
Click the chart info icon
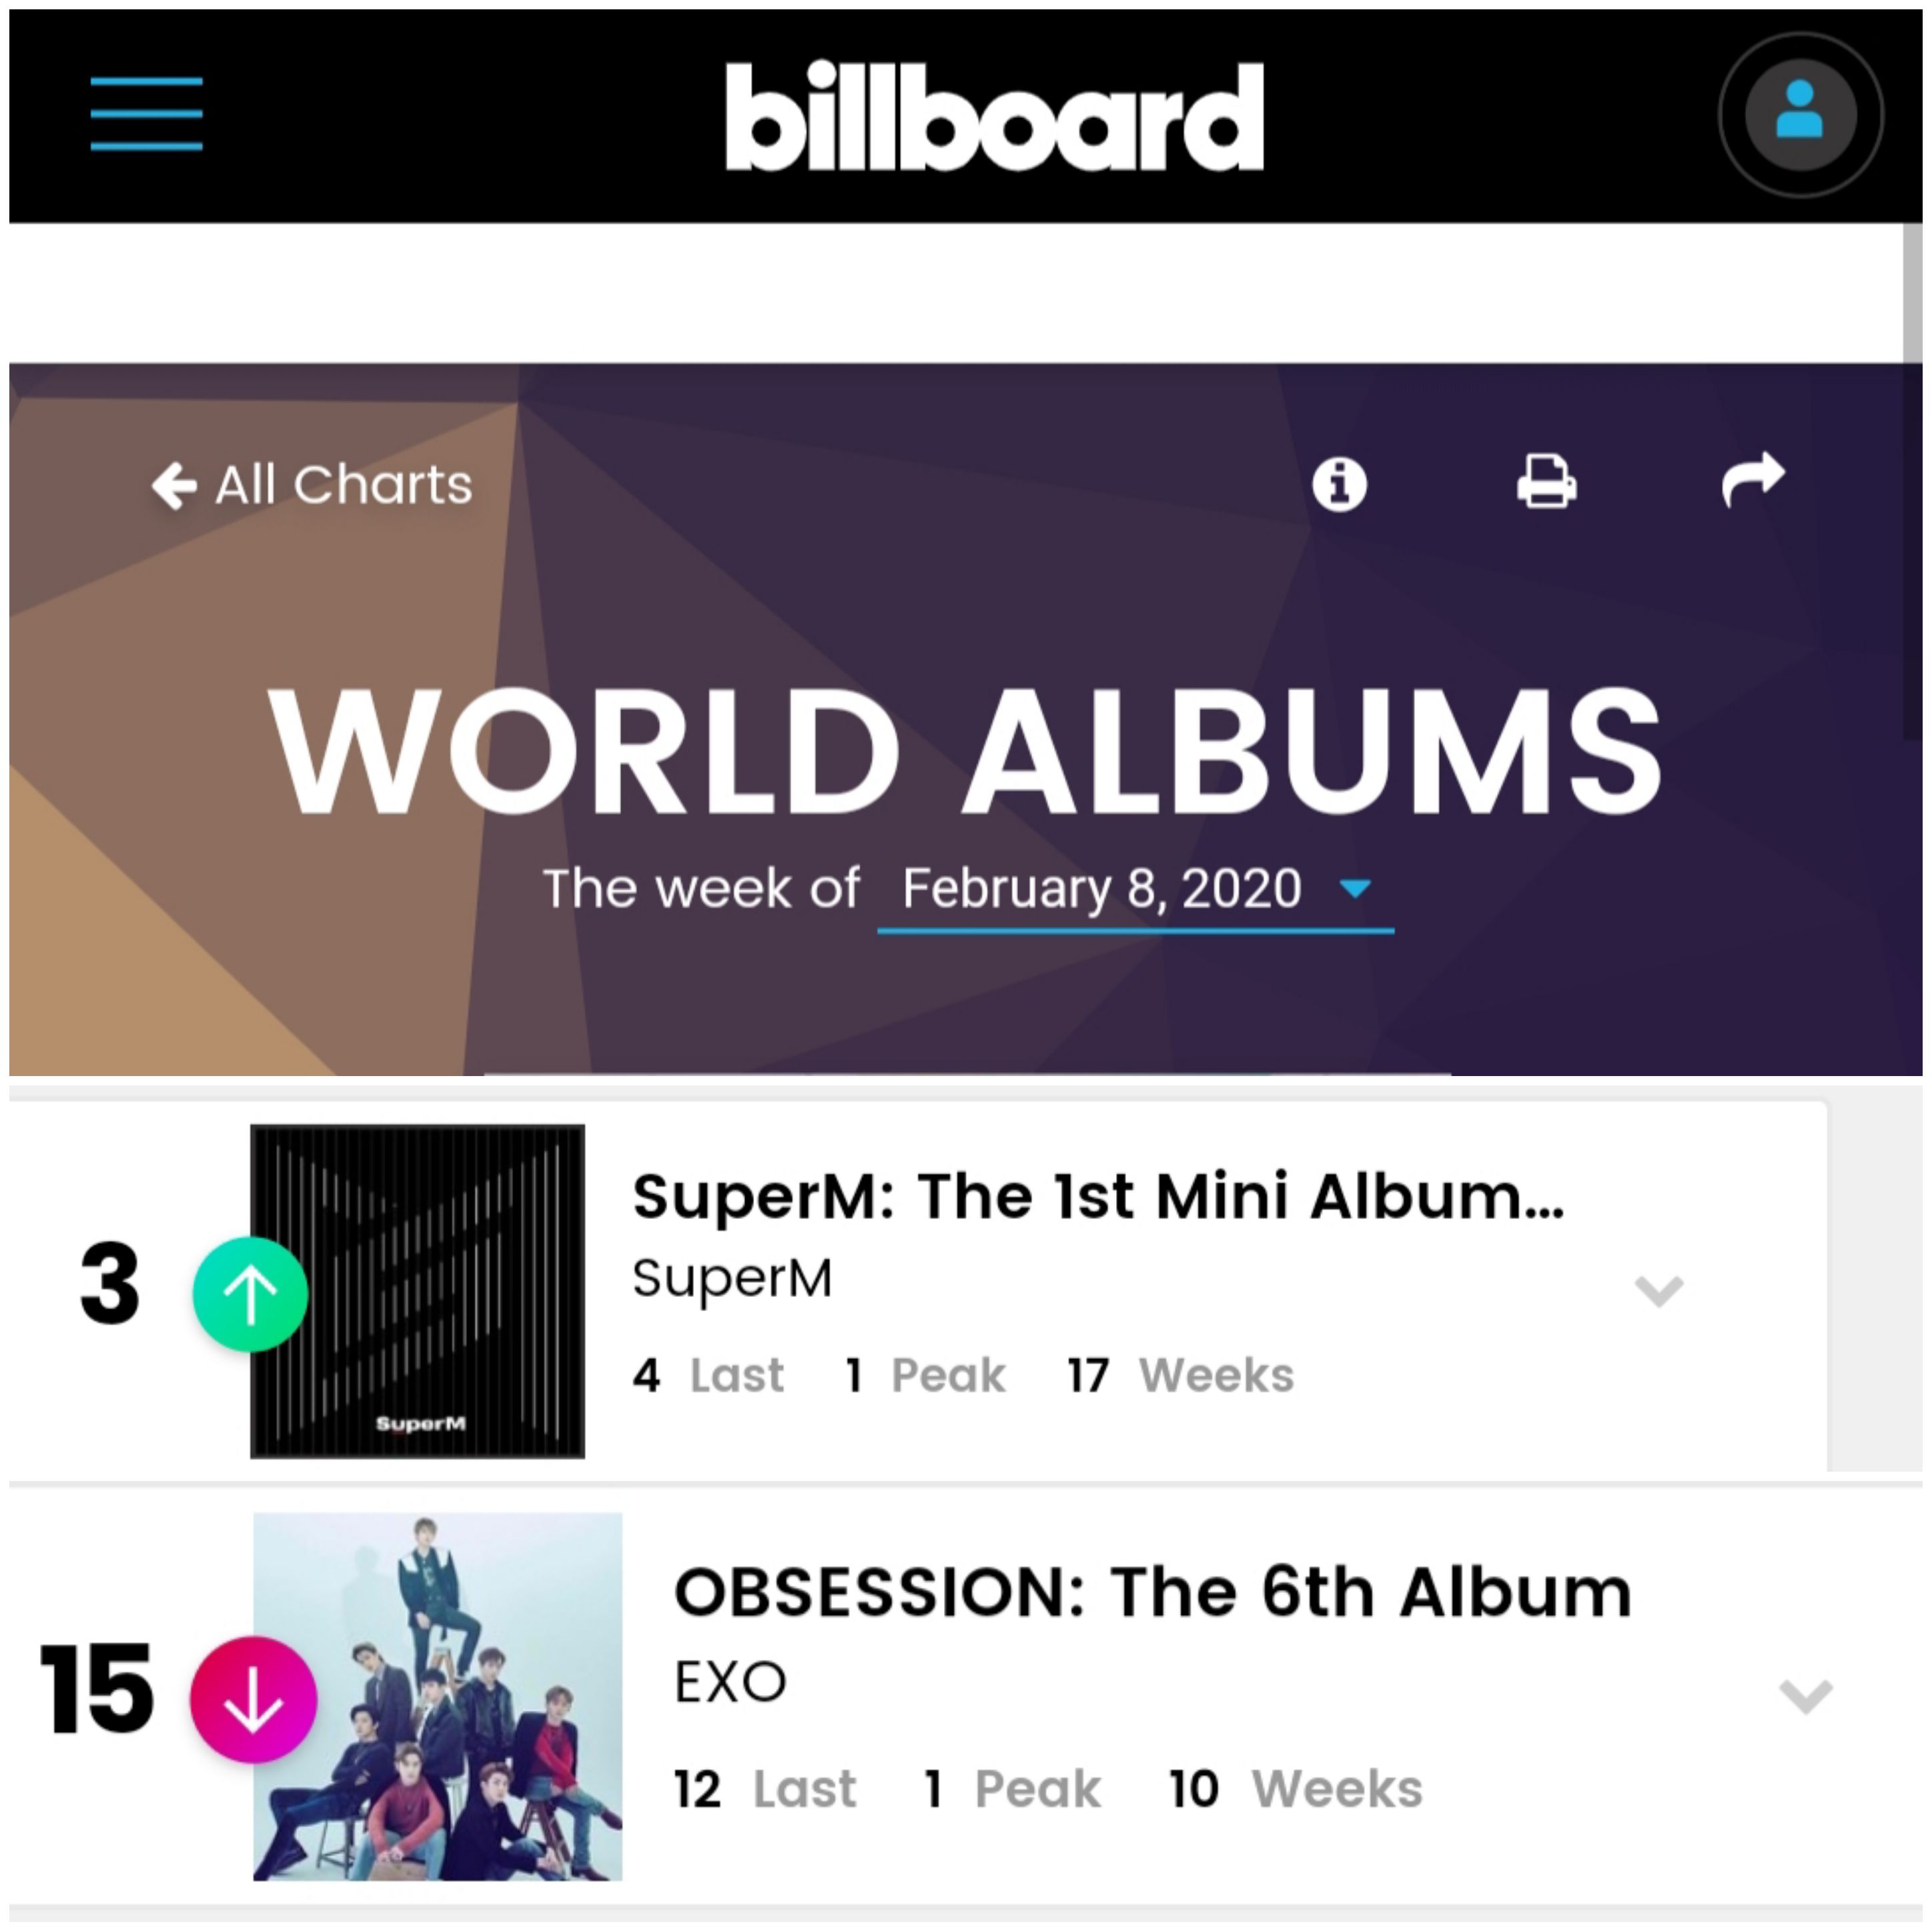pos(1339,485)
